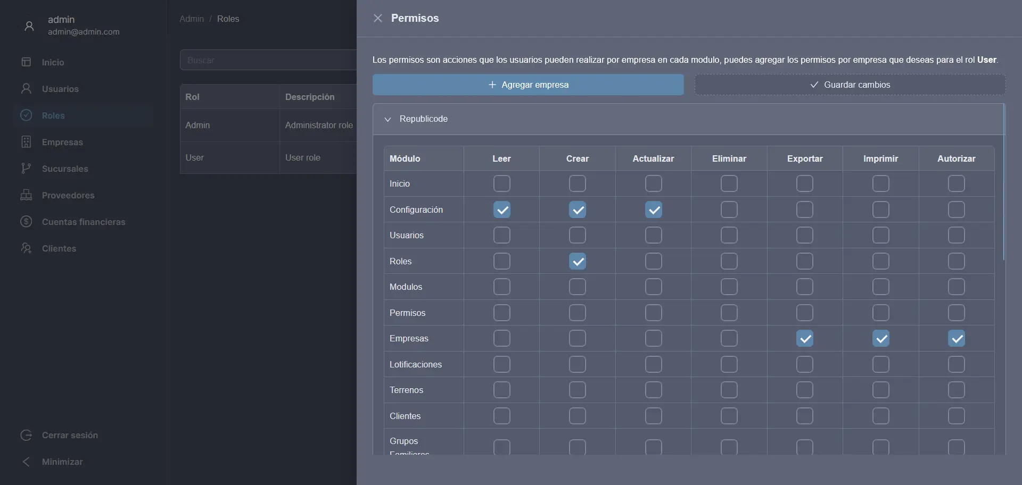Click the Proveedores icon in sidebar
This screenshot has width=1022, height=485.
pyautogui.click(x=26, y=195)
